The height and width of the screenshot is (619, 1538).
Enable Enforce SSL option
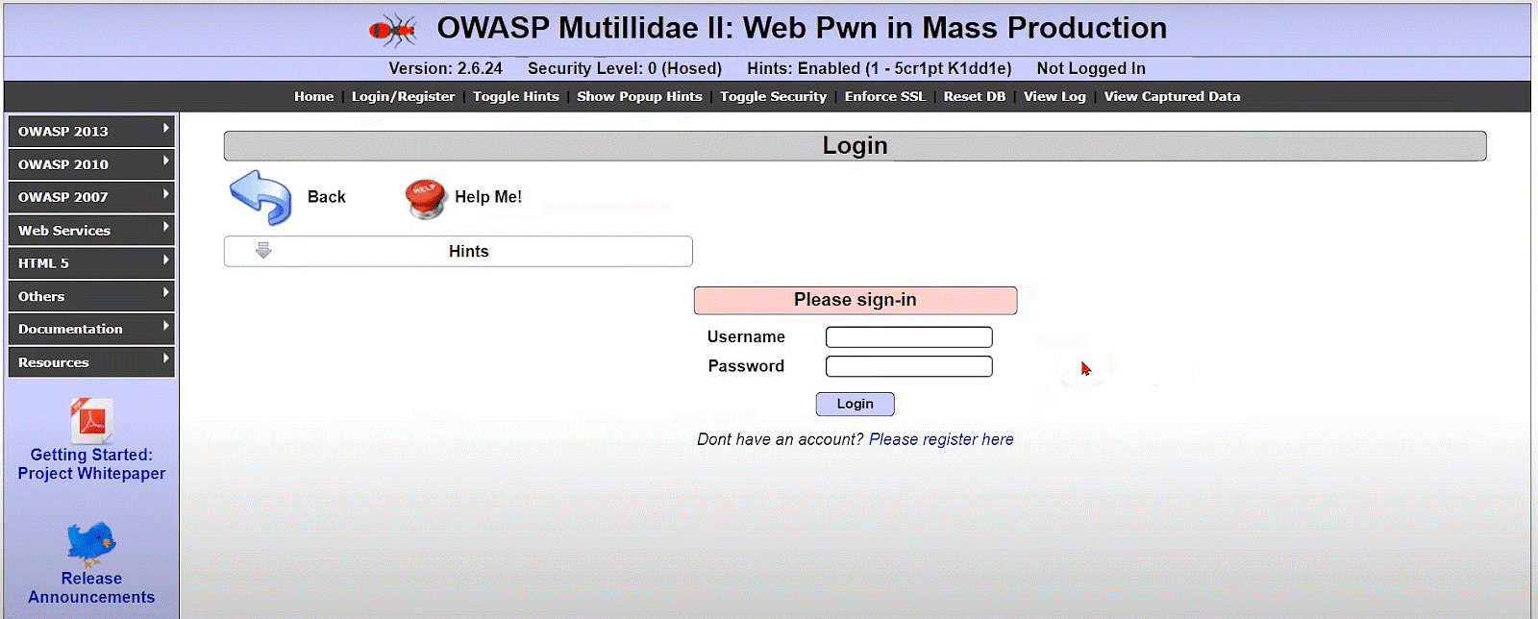coord(884,96)
